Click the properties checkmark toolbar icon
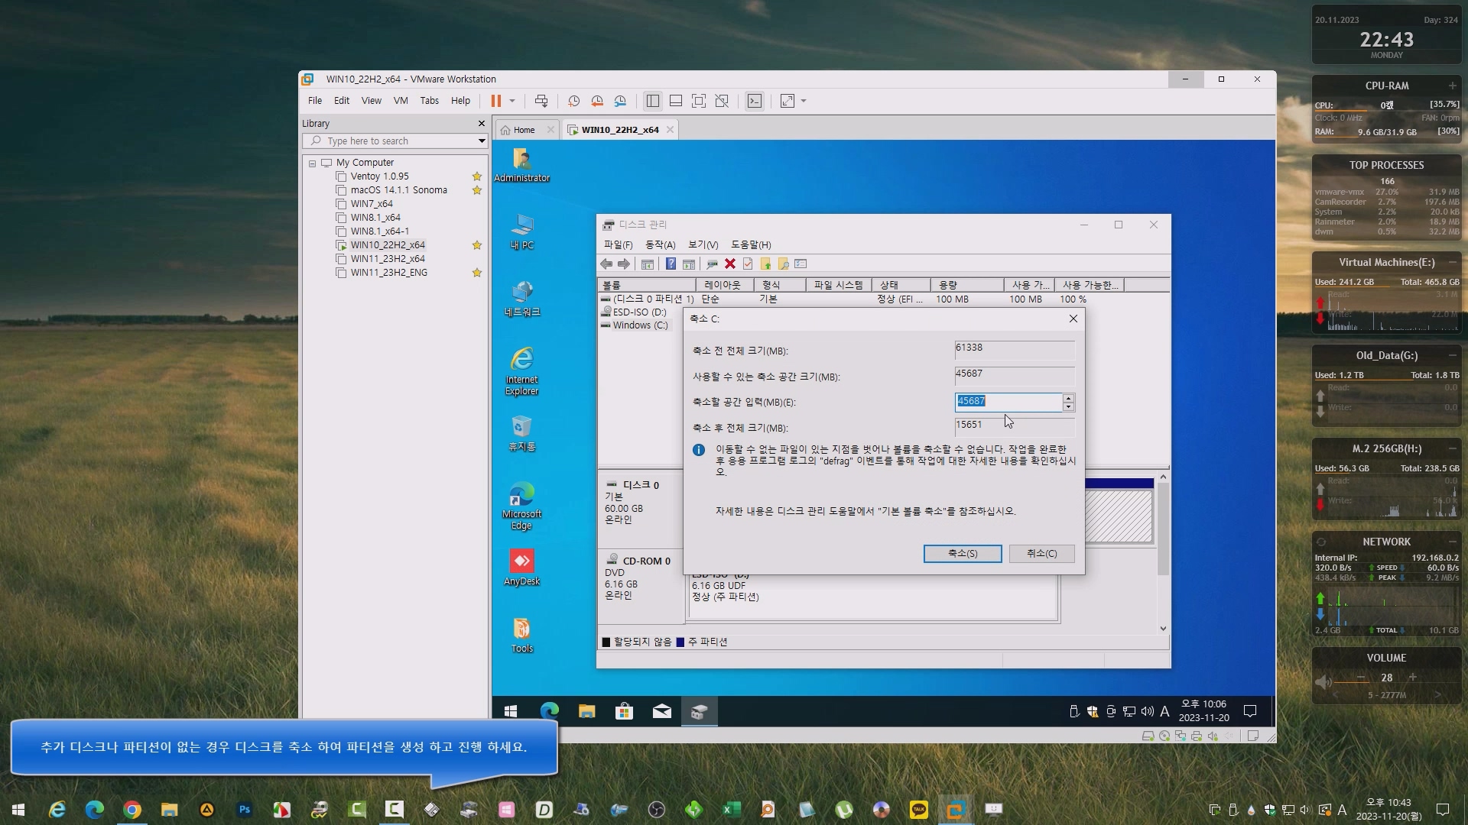This screenshot has width=1468, height=825. coord(748,264)
